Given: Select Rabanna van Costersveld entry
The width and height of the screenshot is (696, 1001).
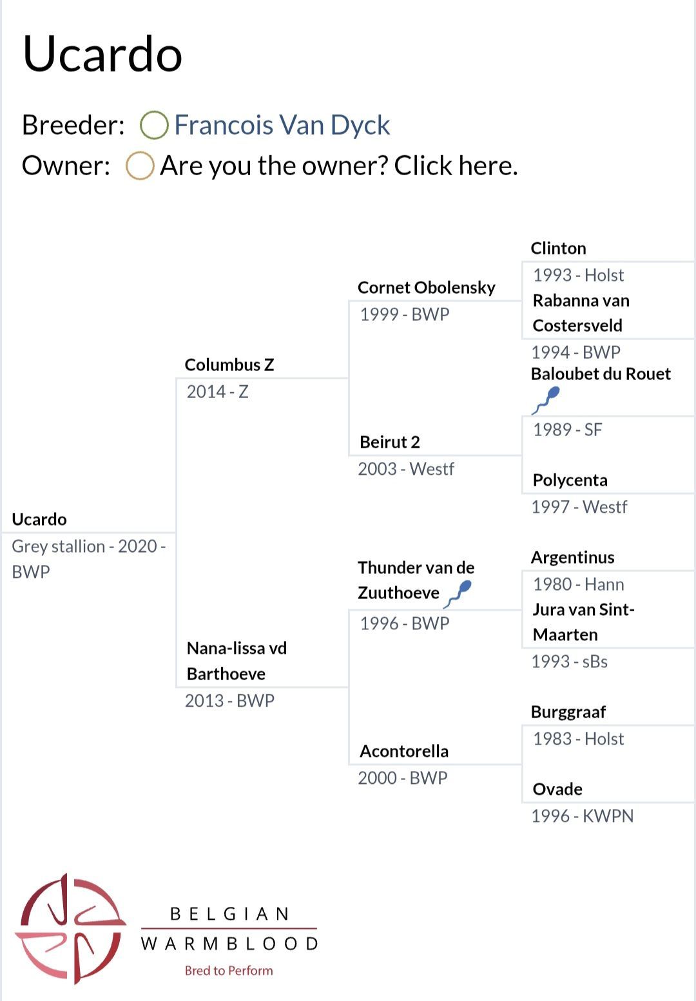Looking at the screenshot, I should [x=581, y=312].
